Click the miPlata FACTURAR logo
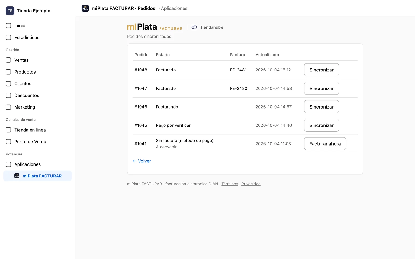This screenshot has width=415, height=259. (x=155, y=27)
